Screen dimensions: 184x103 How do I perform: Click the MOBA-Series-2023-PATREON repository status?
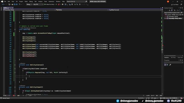click(x=169, y=98)
